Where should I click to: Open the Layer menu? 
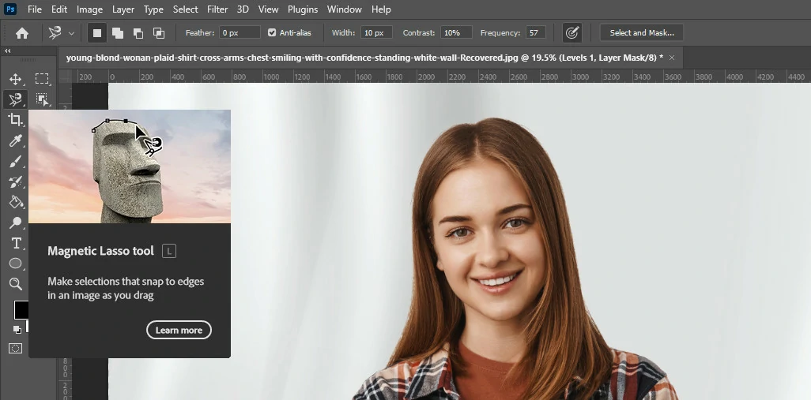[123, 9]
